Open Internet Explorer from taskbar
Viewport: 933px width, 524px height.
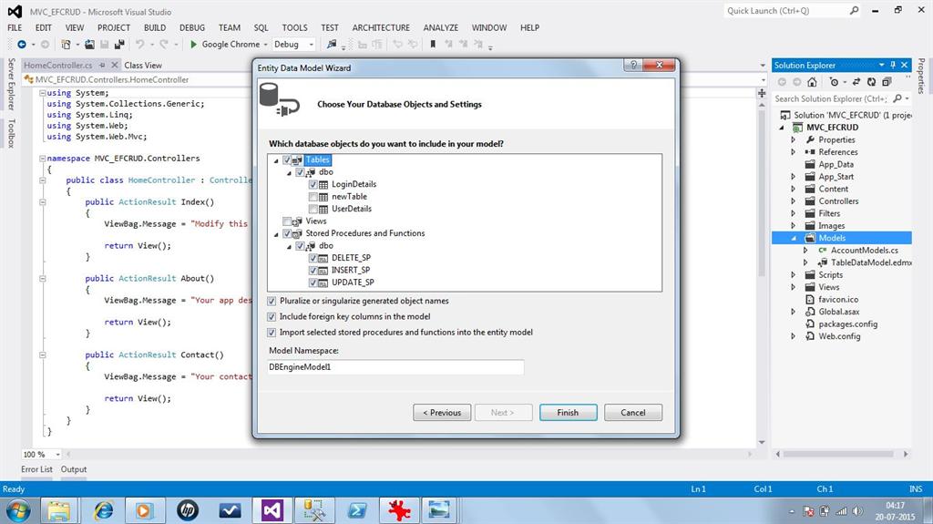tap(104, 510)
